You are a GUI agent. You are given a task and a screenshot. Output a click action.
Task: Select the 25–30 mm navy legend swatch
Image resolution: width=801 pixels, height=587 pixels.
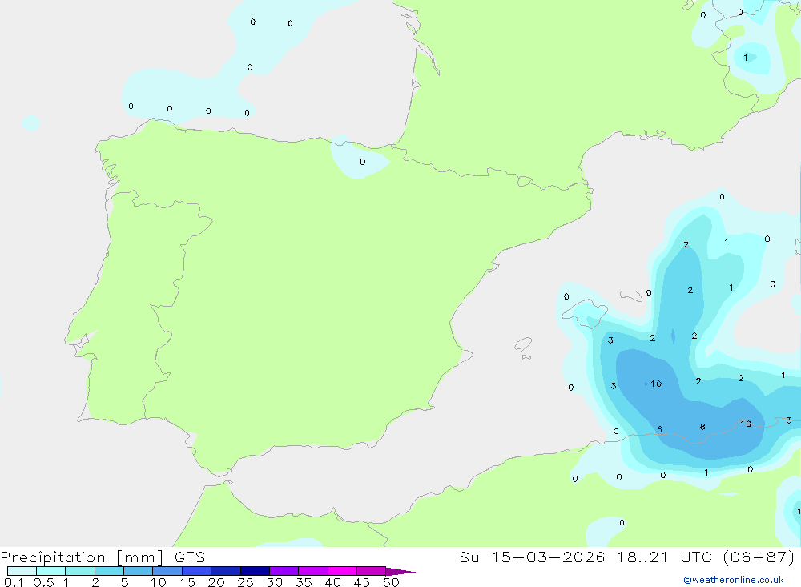coord(255,571)
